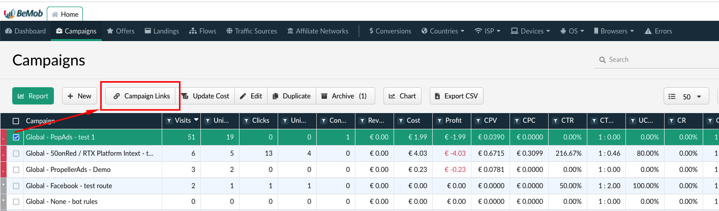719x211 pixels.
Task: Open Flows section
Action: point(202,31)
